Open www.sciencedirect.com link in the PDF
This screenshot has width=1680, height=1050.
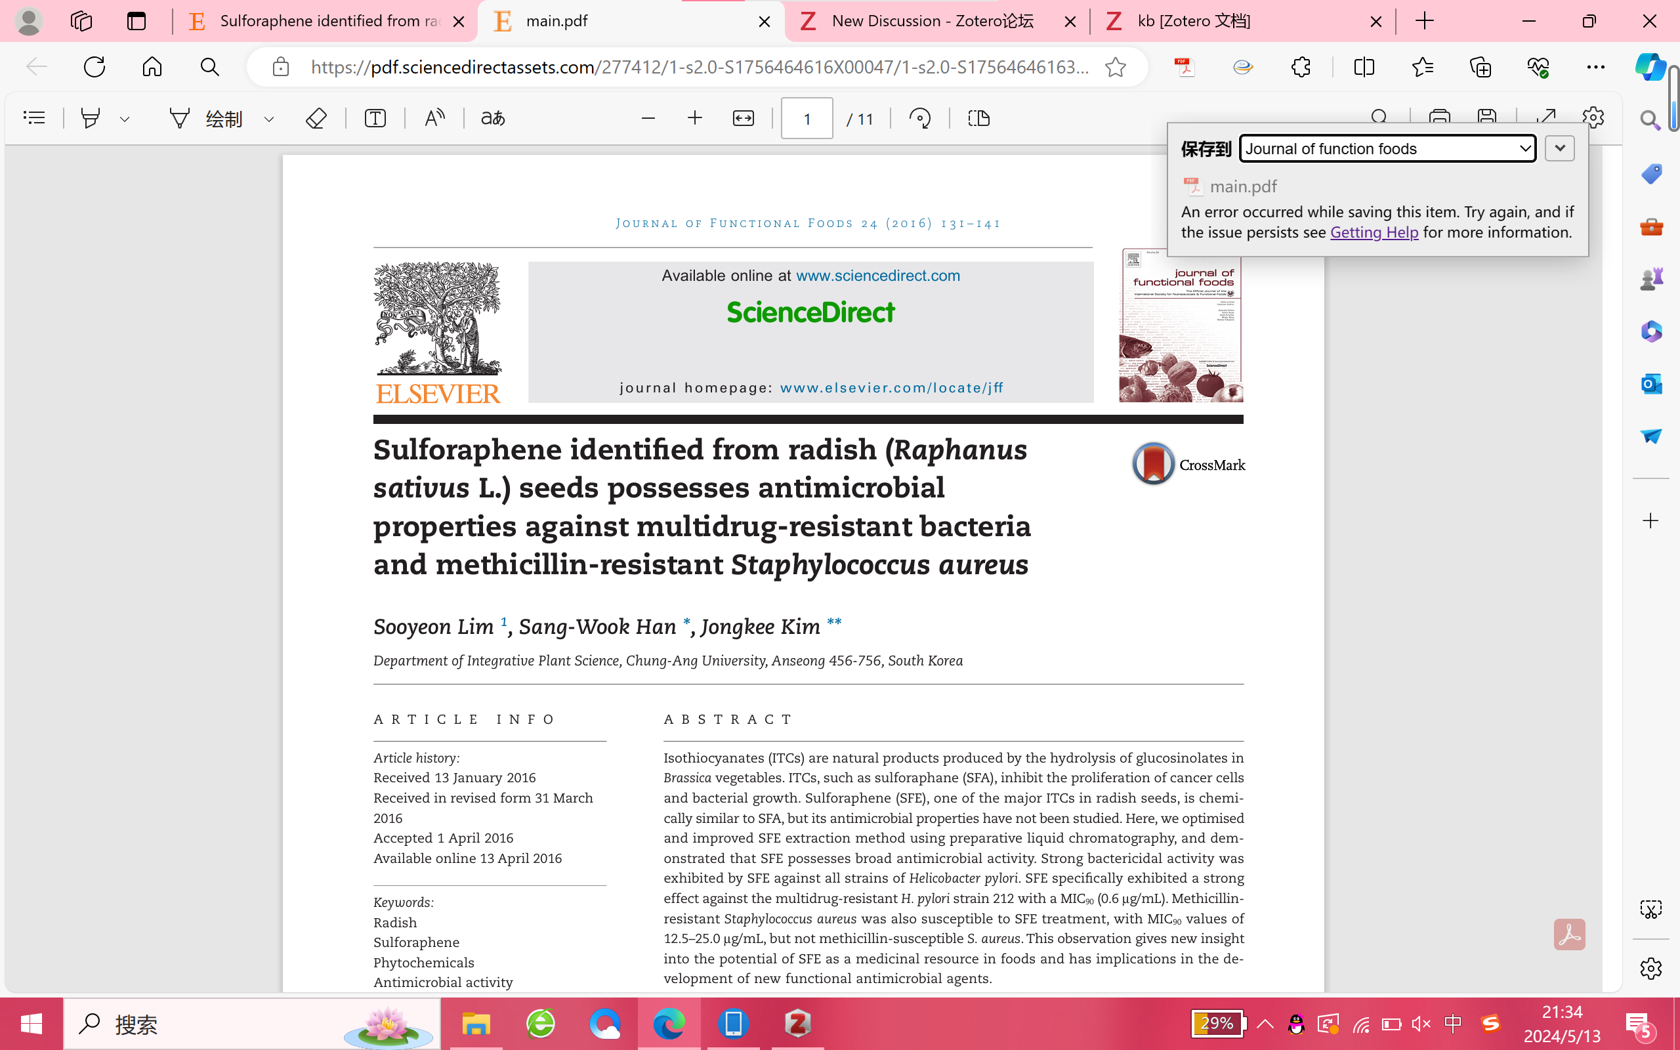(877, 276)
